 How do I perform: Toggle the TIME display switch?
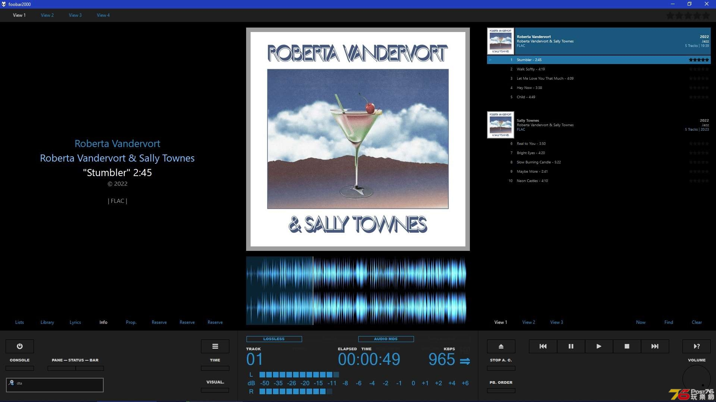(x=215, y=368)
